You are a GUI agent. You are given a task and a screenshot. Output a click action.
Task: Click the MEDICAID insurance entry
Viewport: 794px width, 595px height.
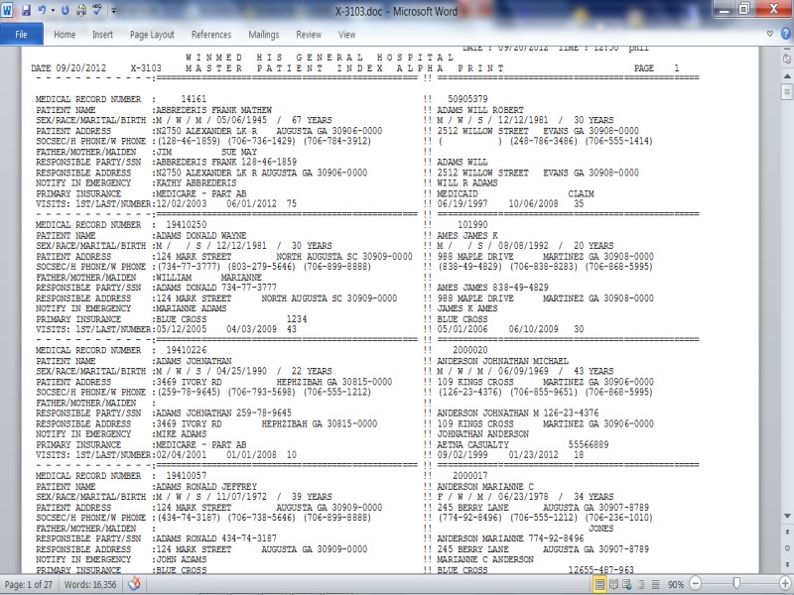[458, 193]
